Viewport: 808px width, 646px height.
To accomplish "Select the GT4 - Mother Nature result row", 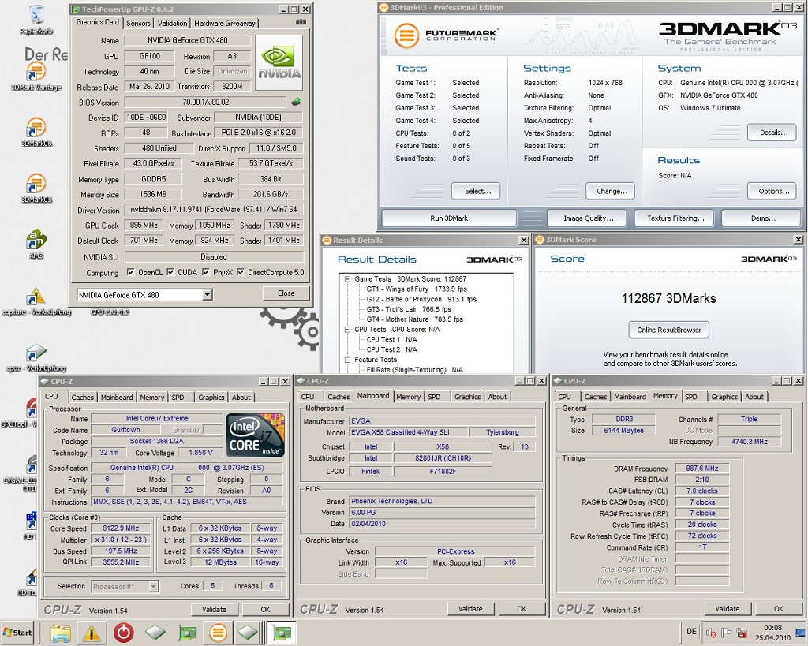I will click(x=414, y=319).
